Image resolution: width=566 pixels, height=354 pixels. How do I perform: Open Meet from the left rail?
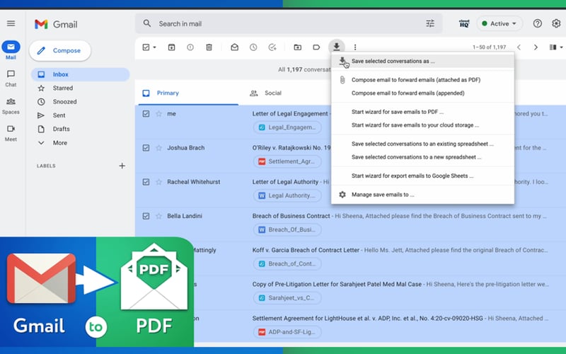[11, 129]
